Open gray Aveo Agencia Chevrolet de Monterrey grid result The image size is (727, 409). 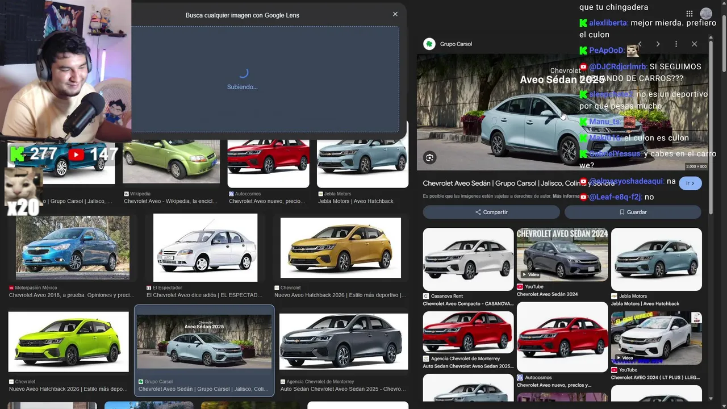[x=344, y=341]
